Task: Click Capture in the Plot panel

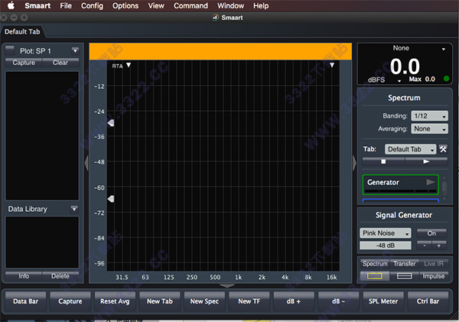Action: tap(24, 63)
